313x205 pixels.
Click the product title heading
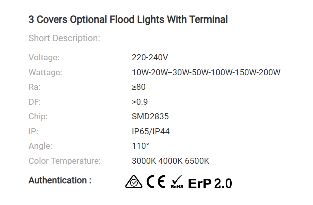(128, 20)
